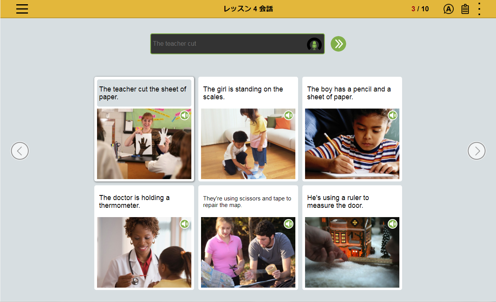Viewport: 496px width, 302px height.
Task: Play audio for scissors and tape card
Action: pos(288,224)
